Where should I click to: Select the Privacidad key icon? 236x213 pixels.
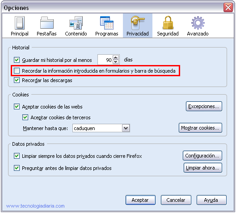point(138,23)
